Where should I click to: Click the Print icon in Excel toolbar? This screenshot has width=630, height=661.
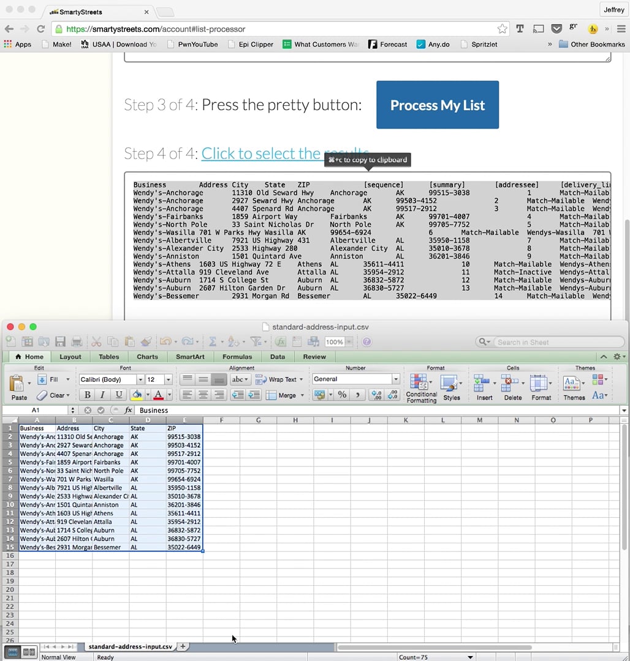click(x=77, y=342)
